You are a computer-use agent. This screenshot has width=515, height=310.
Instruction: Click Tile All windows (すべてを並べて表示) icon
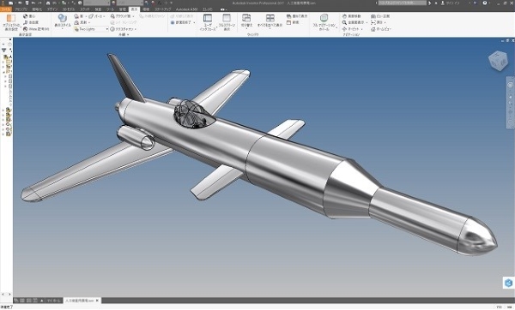[270, 21]
